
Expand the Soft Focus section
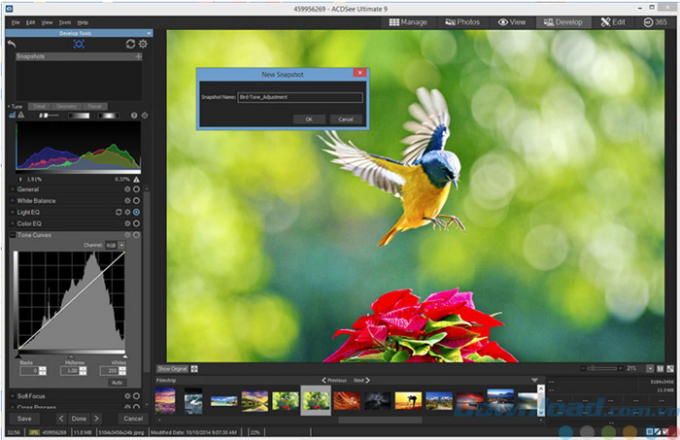(12, 395)
